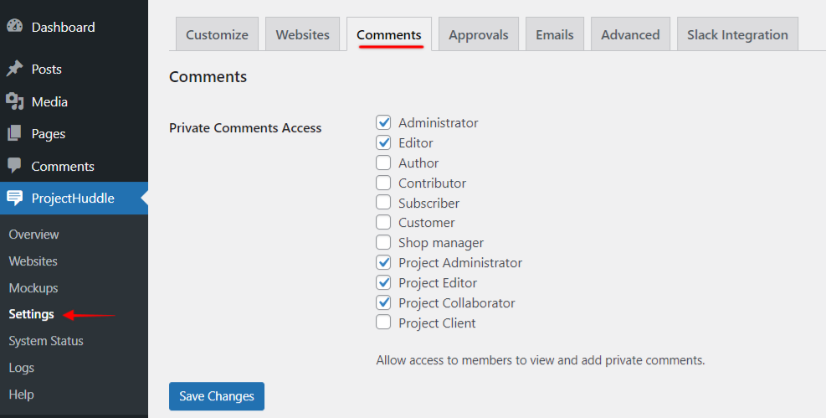
Task: Tick the Project Client checkbox
Action: [383, 323]
